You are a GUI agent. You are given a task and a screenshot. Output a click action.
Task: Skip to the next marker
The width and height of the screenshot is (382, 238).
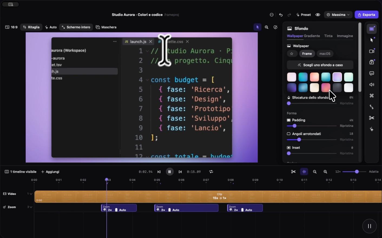(180, 172)
